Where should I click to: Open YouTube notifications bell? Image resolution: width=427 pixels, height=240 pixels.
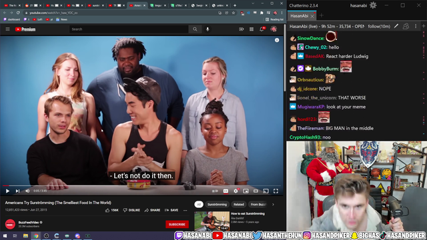point(262,29)
